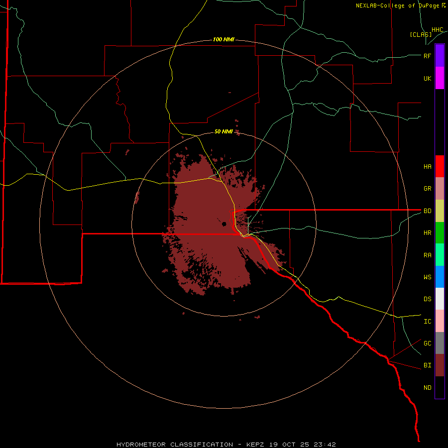Image resolution: width=448 pixels, height=448 pixels.
Task: Click the black ND legend color swatch
Action: [440, 387]
